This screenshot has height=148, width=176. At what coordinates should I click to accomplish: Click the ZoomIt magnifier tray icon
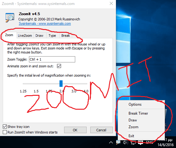(118, 142)
